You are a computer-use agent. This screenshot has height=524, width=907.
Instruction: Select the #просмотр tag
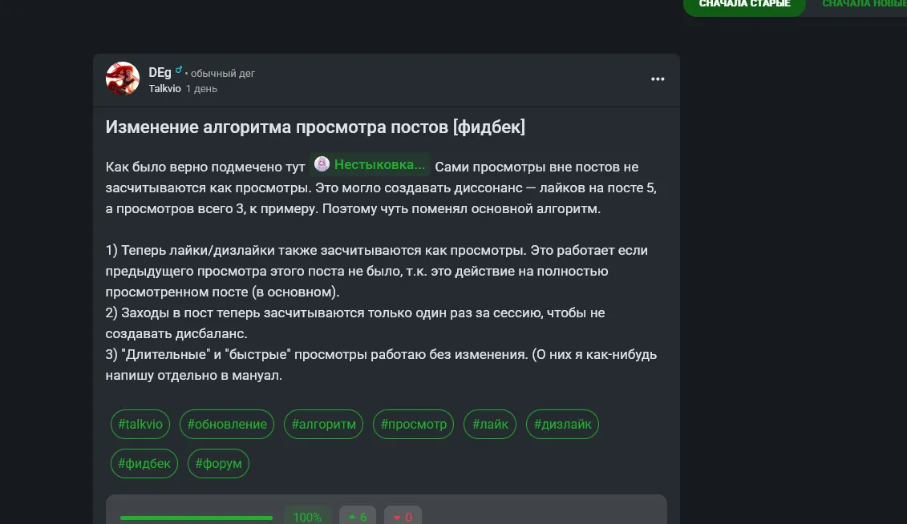coord(414,424)
